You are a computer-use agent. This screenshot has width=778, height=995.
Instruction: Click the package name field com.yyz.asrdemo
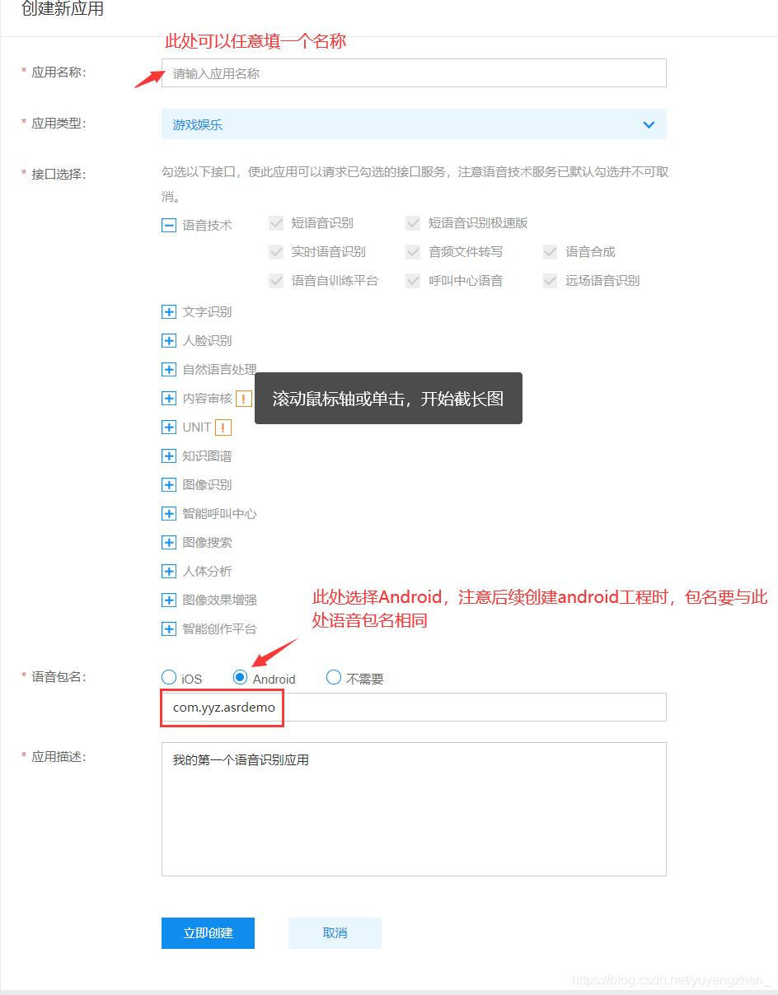coord(414,708)
